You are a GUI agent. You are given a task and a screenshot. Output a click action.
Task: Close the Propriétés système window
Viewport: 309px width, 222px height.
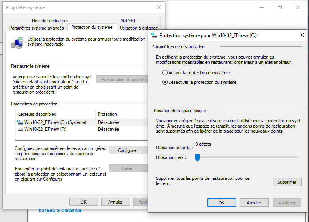pyautogui.click(x=159, y=7)
